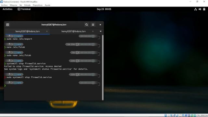Viewport: 208px width, 117px height.
Task: Click the VirtualBox window icon in title bar
Action: tap(1, 2)
